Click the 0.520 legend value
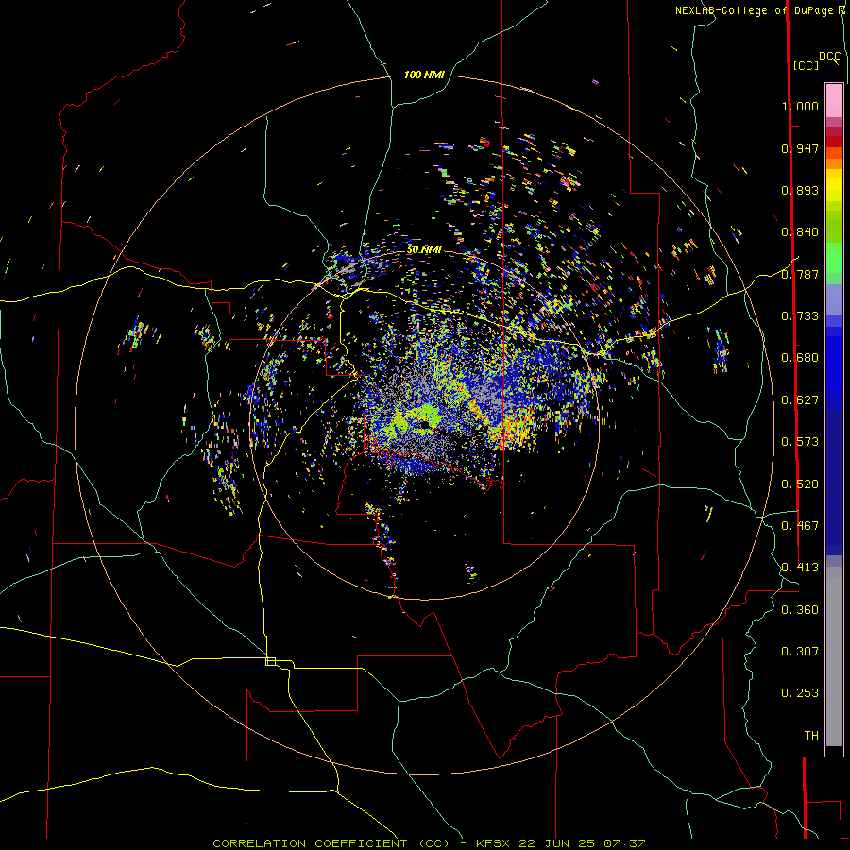 (800, 484)
